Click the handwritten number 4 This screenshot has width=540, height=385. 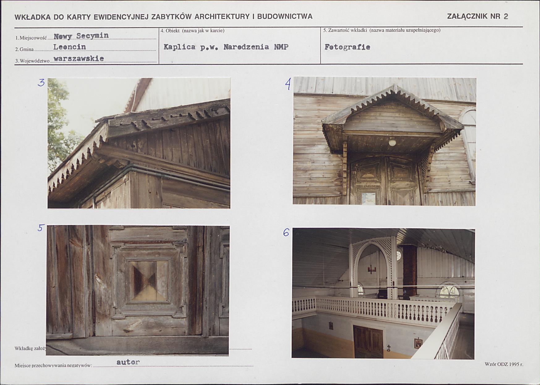coord(288,84)
